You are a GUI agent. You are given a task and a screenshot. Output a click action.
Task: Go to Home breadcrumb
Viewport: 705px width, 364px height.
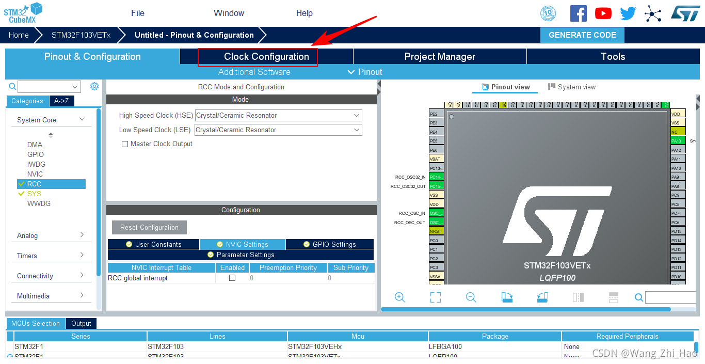tap(19, 35)
